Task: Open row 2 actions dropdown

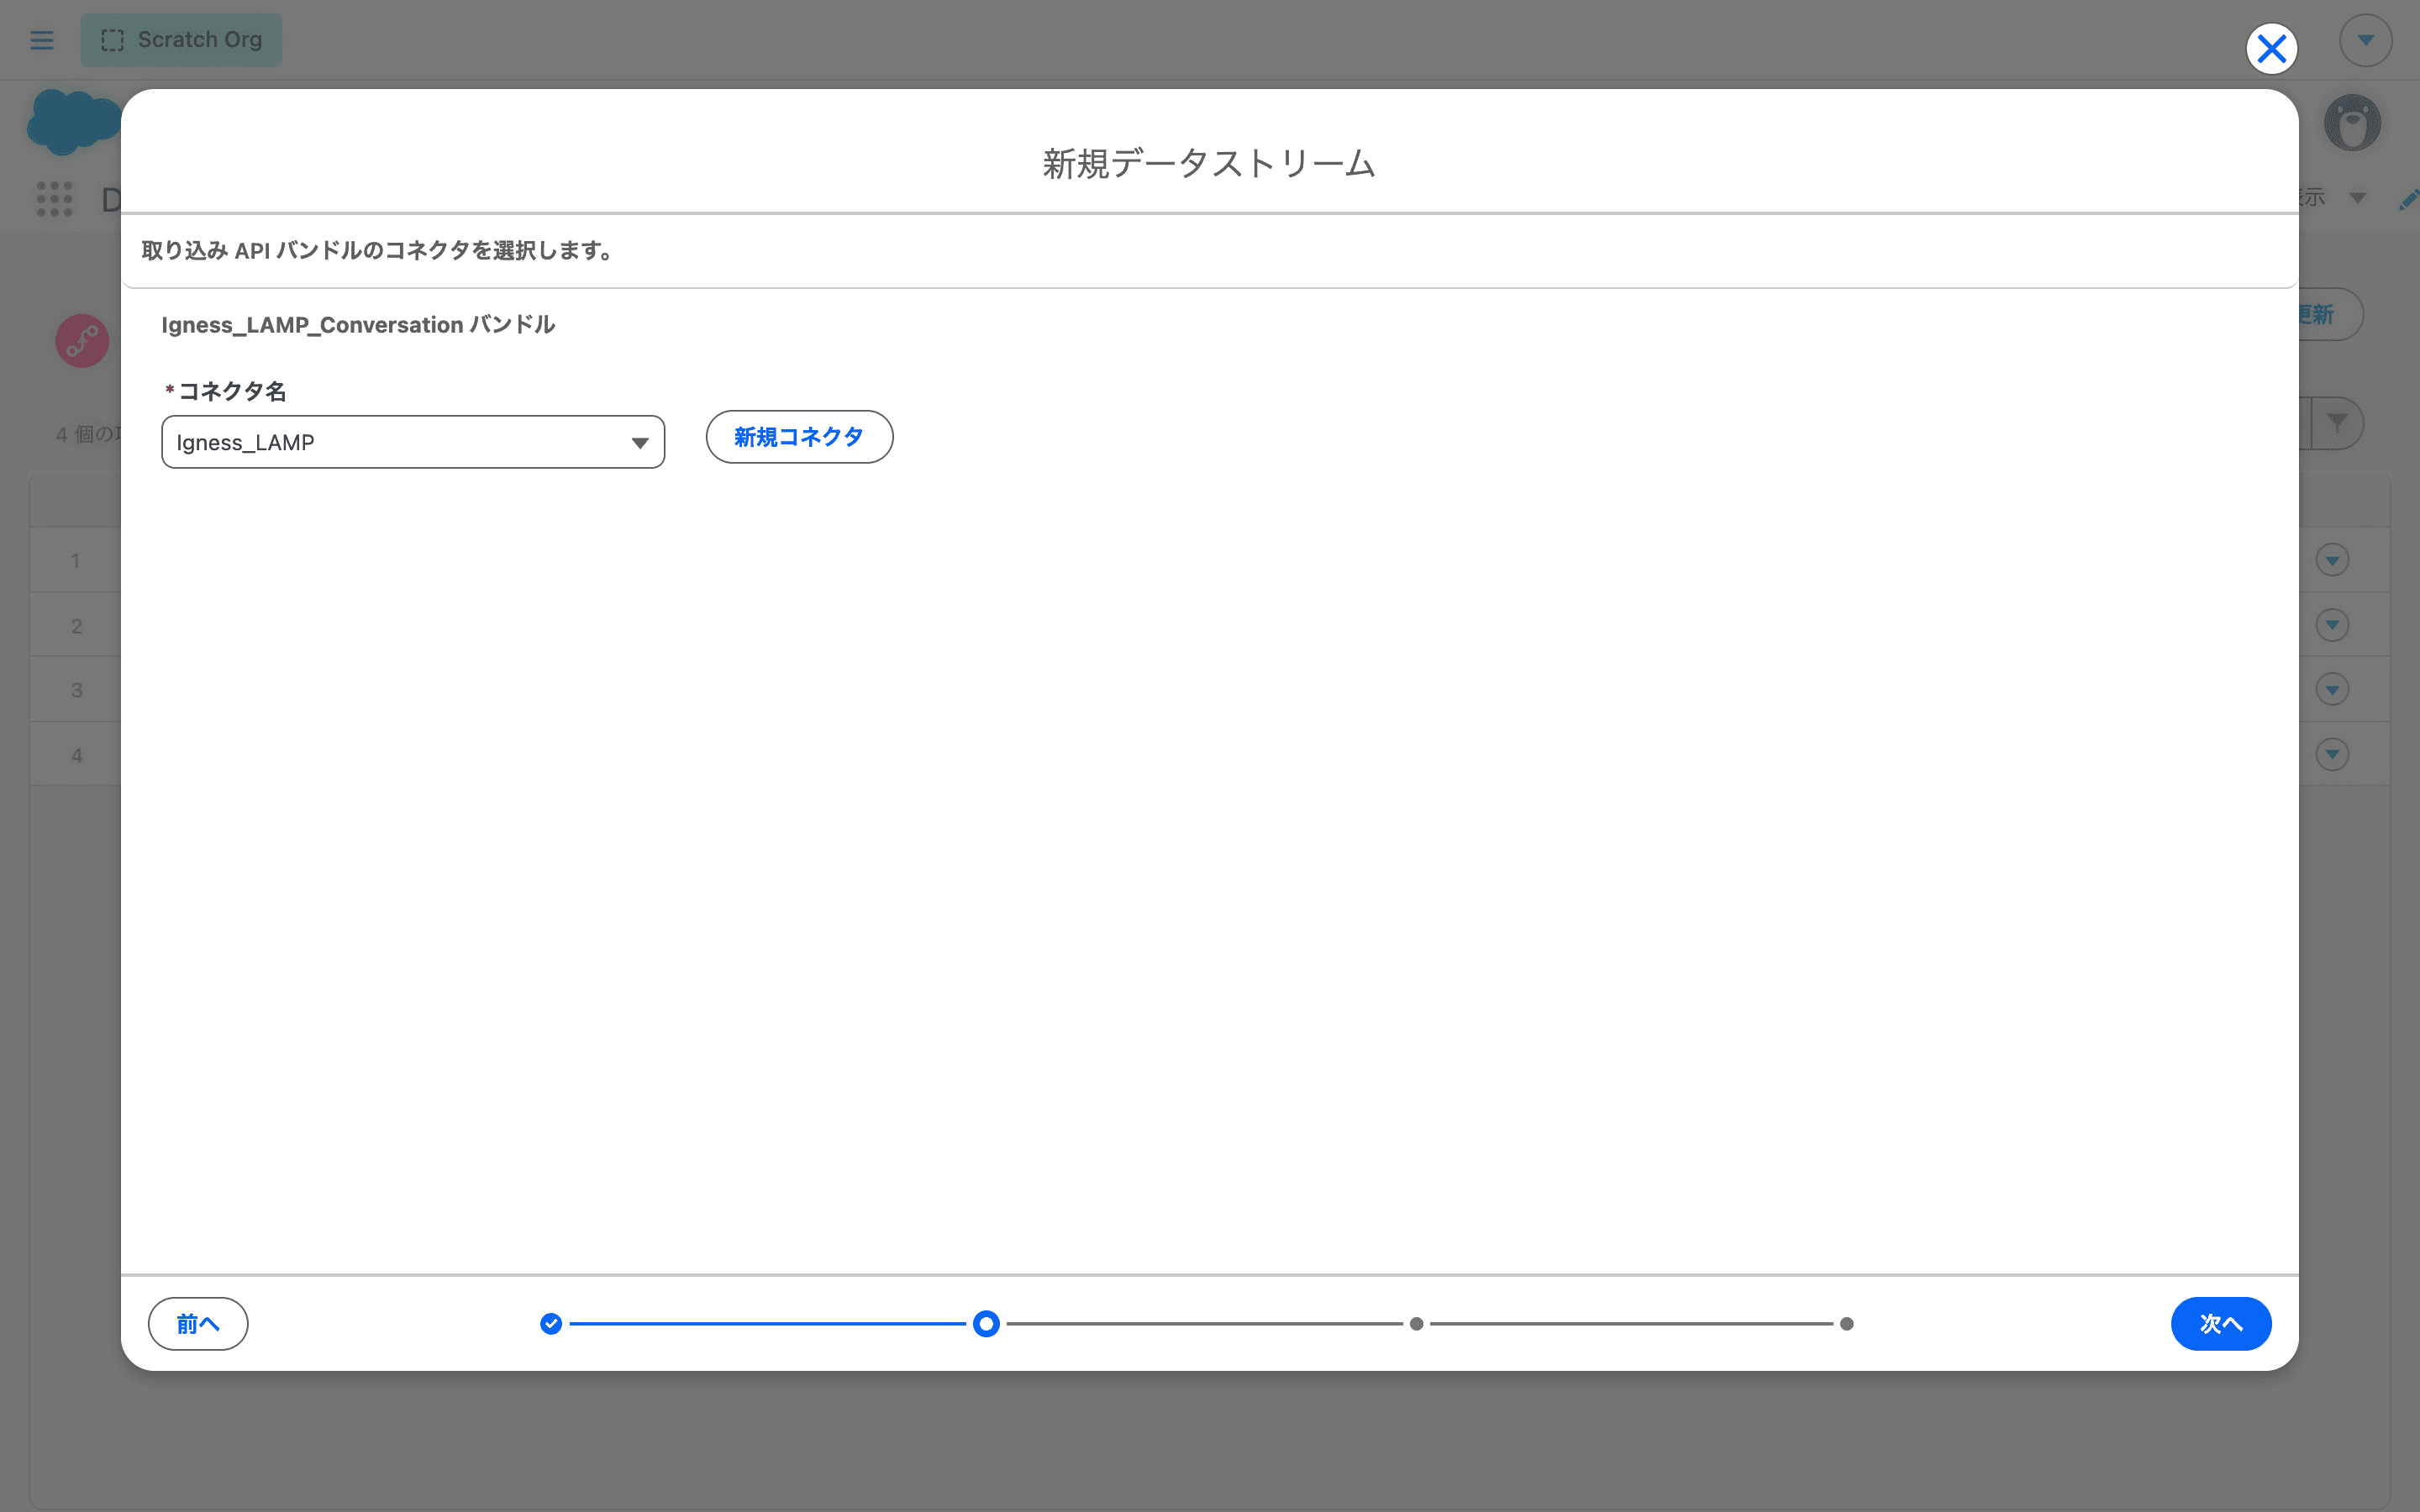Action: (x=2333, y=625)
